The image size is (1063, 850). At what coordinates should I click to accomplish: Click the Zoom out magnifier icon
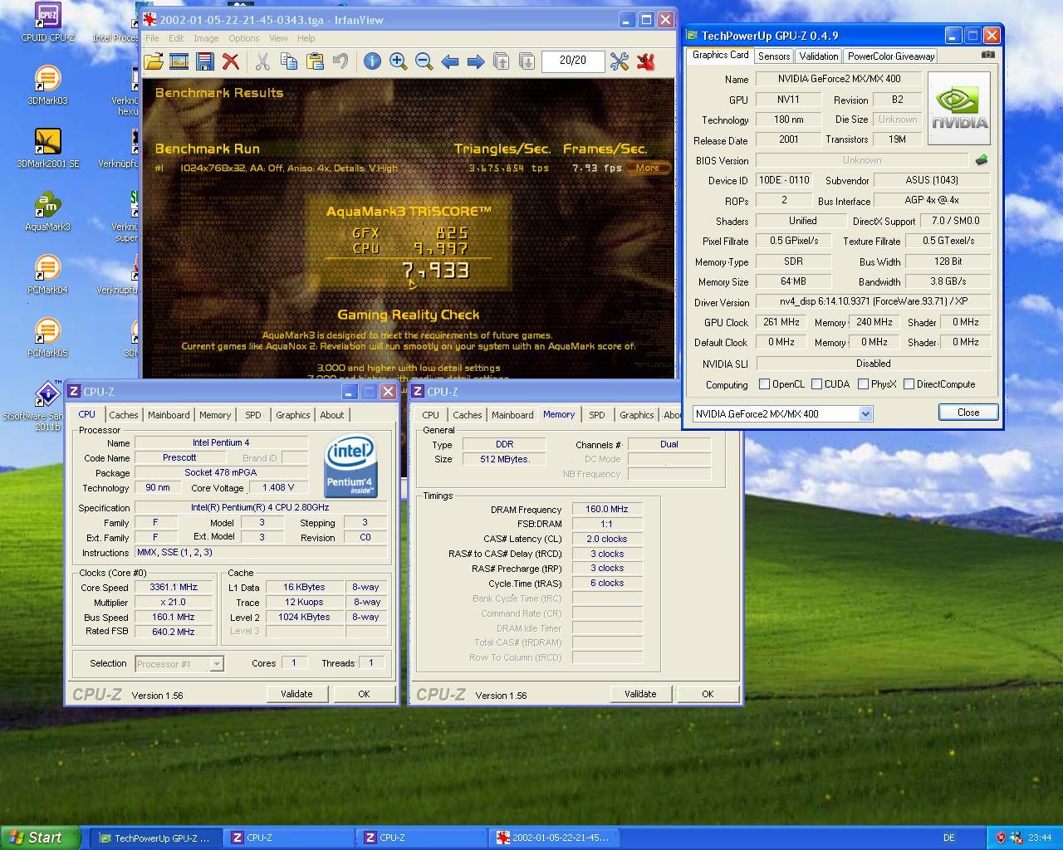(424, 61)
